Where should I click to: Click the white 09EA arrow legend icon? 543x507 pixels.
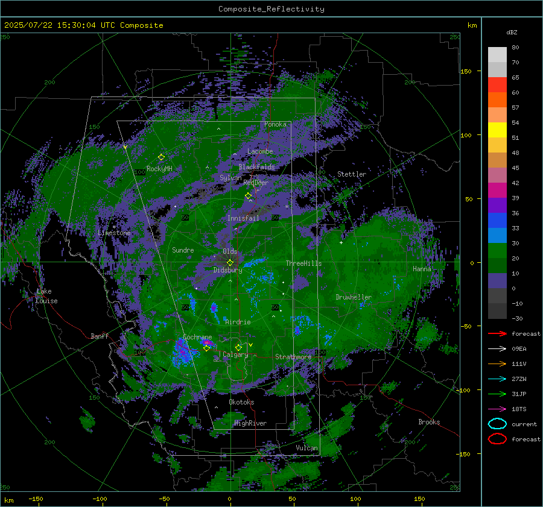tap(497, 348)
